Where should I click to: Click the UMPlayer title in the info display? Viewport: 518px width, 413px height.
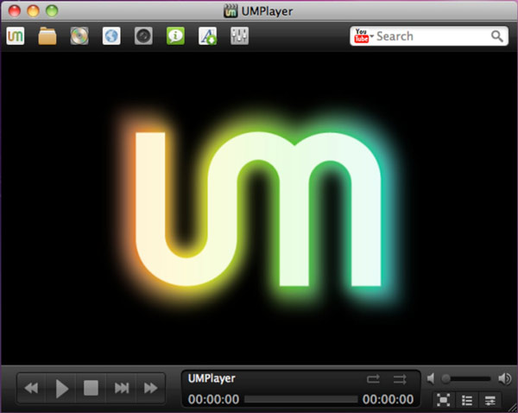click(x=212, y=378)
